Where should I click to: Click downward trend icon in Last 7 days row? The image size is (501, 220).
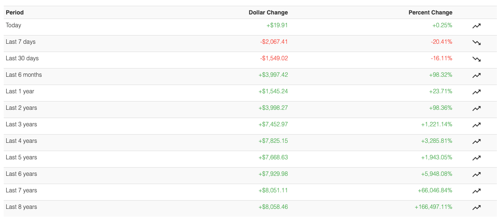(476, 42)
